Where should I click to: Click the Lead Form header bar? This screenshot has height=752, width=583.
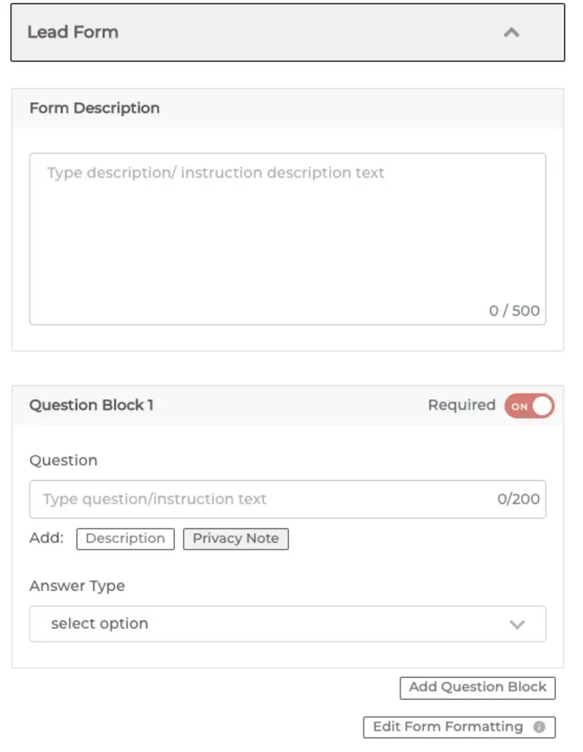tap(287, 33)
